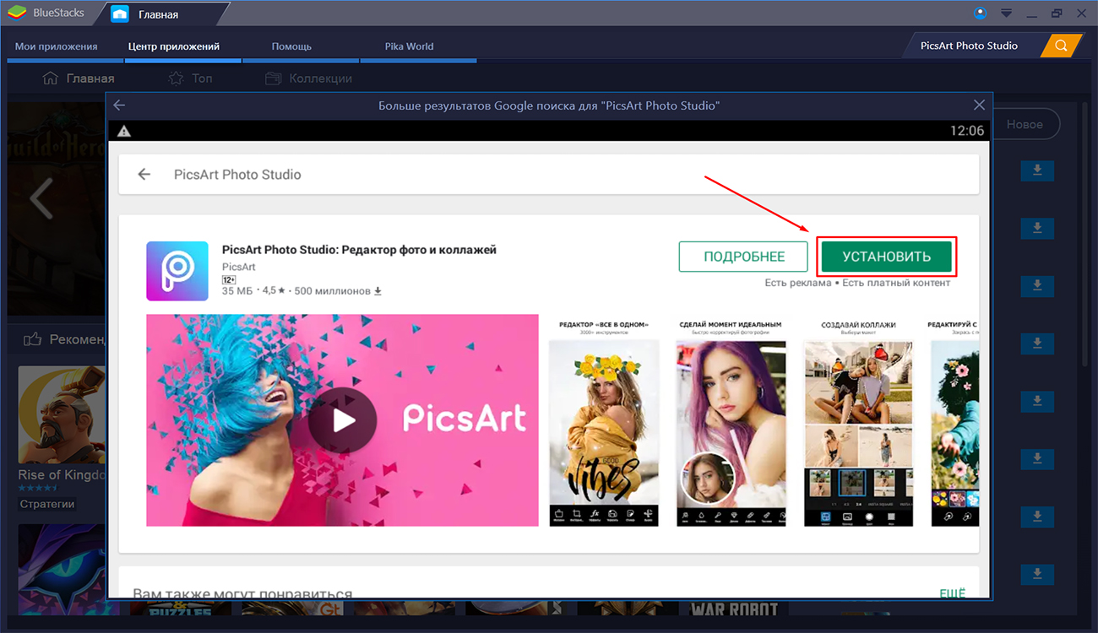
Task: Click the orange search magnifier button
Action: (1062, 46)
